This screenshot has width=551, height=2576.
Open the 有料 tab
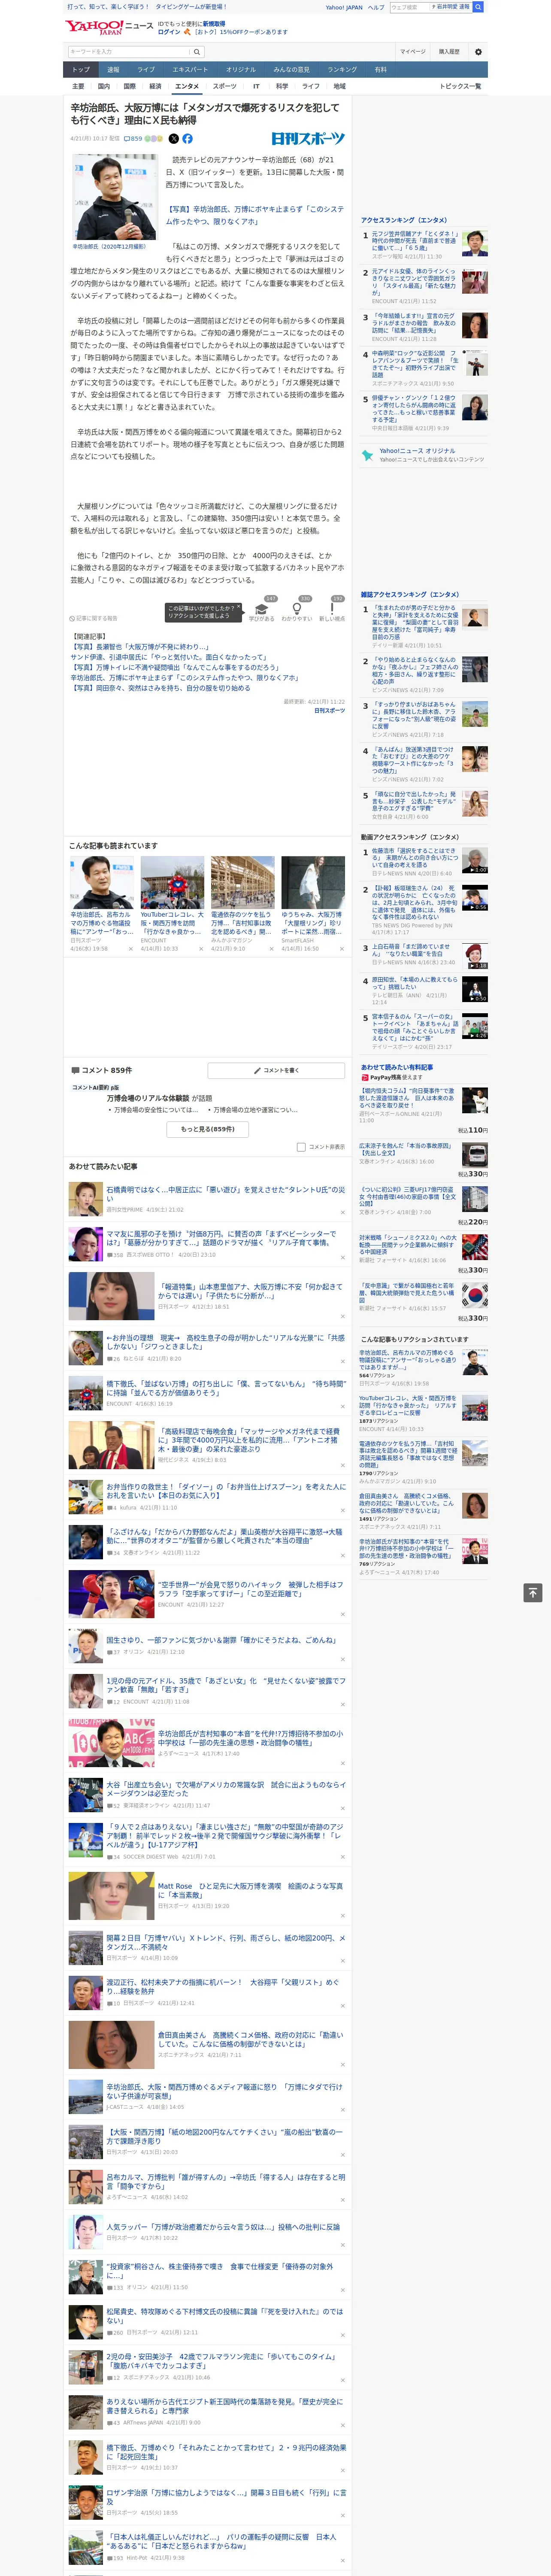point(380,69)
